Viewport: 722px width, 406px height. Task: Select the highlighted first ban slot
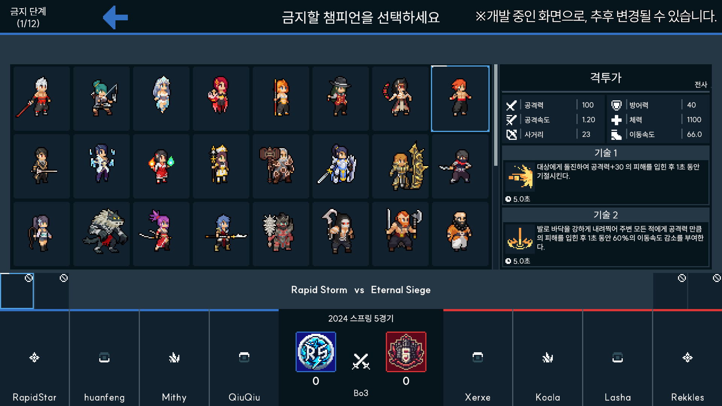point(17,291)
